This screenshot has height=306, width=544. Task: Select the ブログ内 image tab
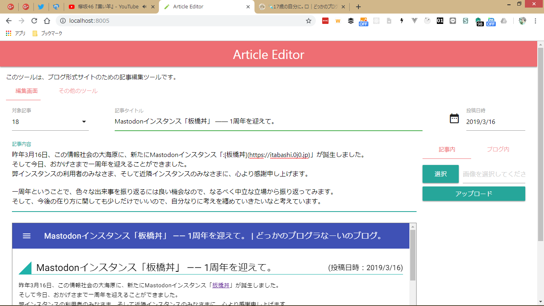pyautogui.click(x=498, y=149)
